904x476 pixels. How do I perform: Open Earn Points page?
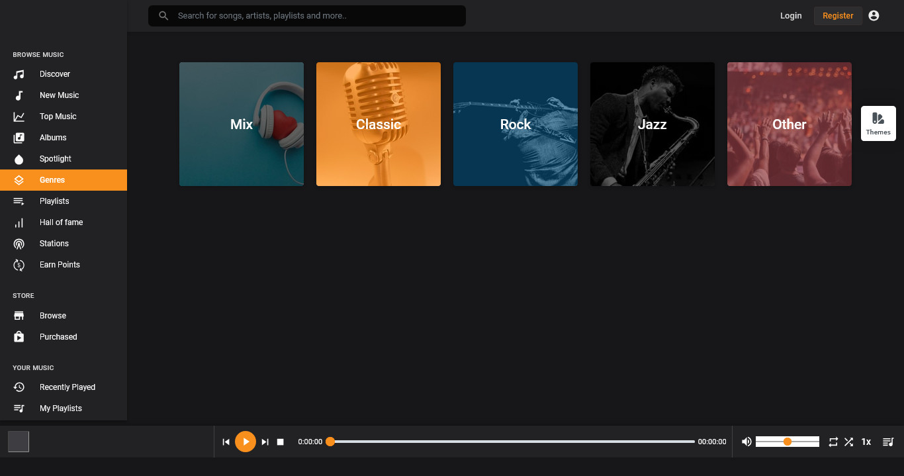point(64,265)
